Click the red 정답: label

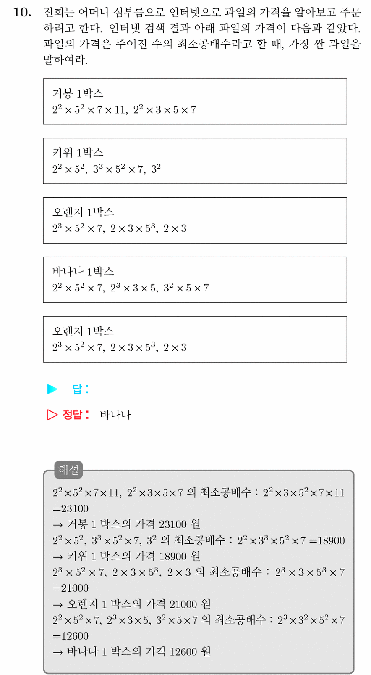coord(76,415)
